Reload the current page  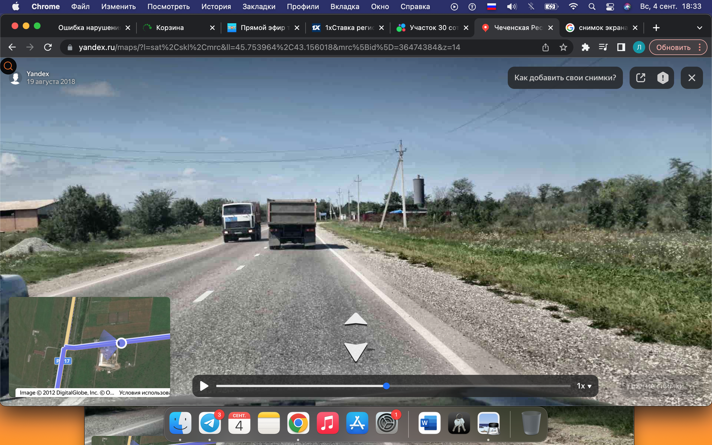[48, 47]
